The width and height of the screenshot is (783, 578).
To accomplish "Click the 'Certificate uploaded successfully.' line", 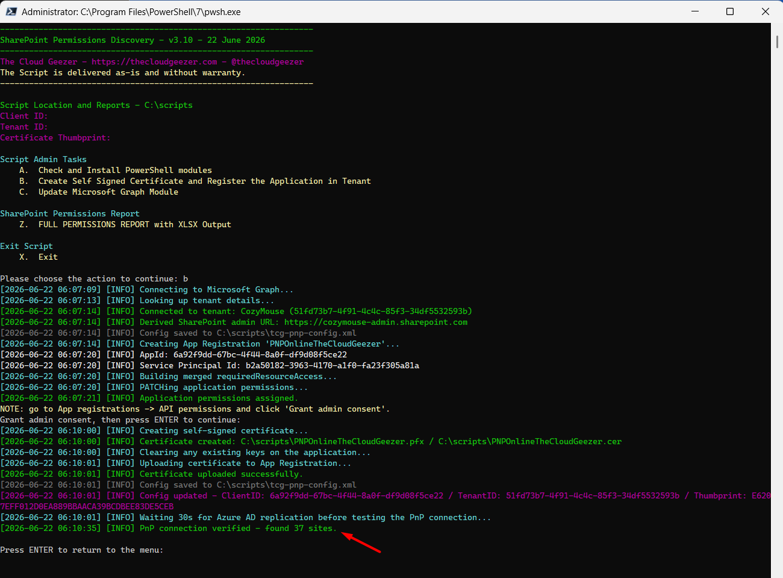I will click(x=152, y=474).
